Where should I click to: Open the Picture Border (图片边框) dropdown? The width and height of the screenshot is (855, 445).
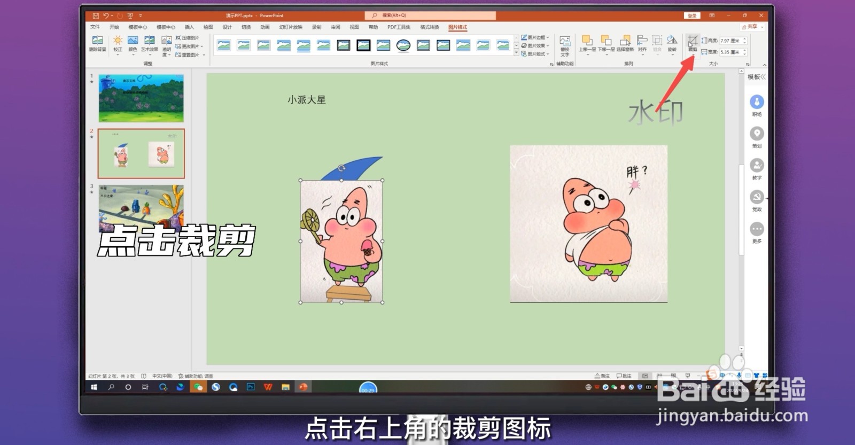535,37
